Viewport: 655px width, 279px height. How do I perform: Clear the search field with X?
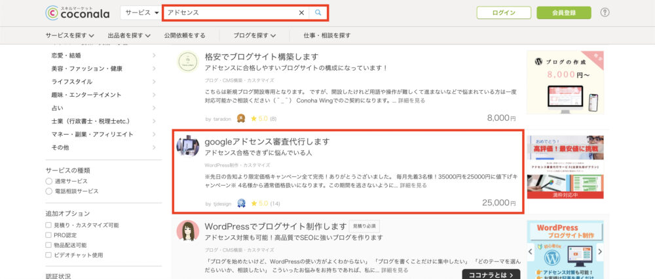[301, 13]
